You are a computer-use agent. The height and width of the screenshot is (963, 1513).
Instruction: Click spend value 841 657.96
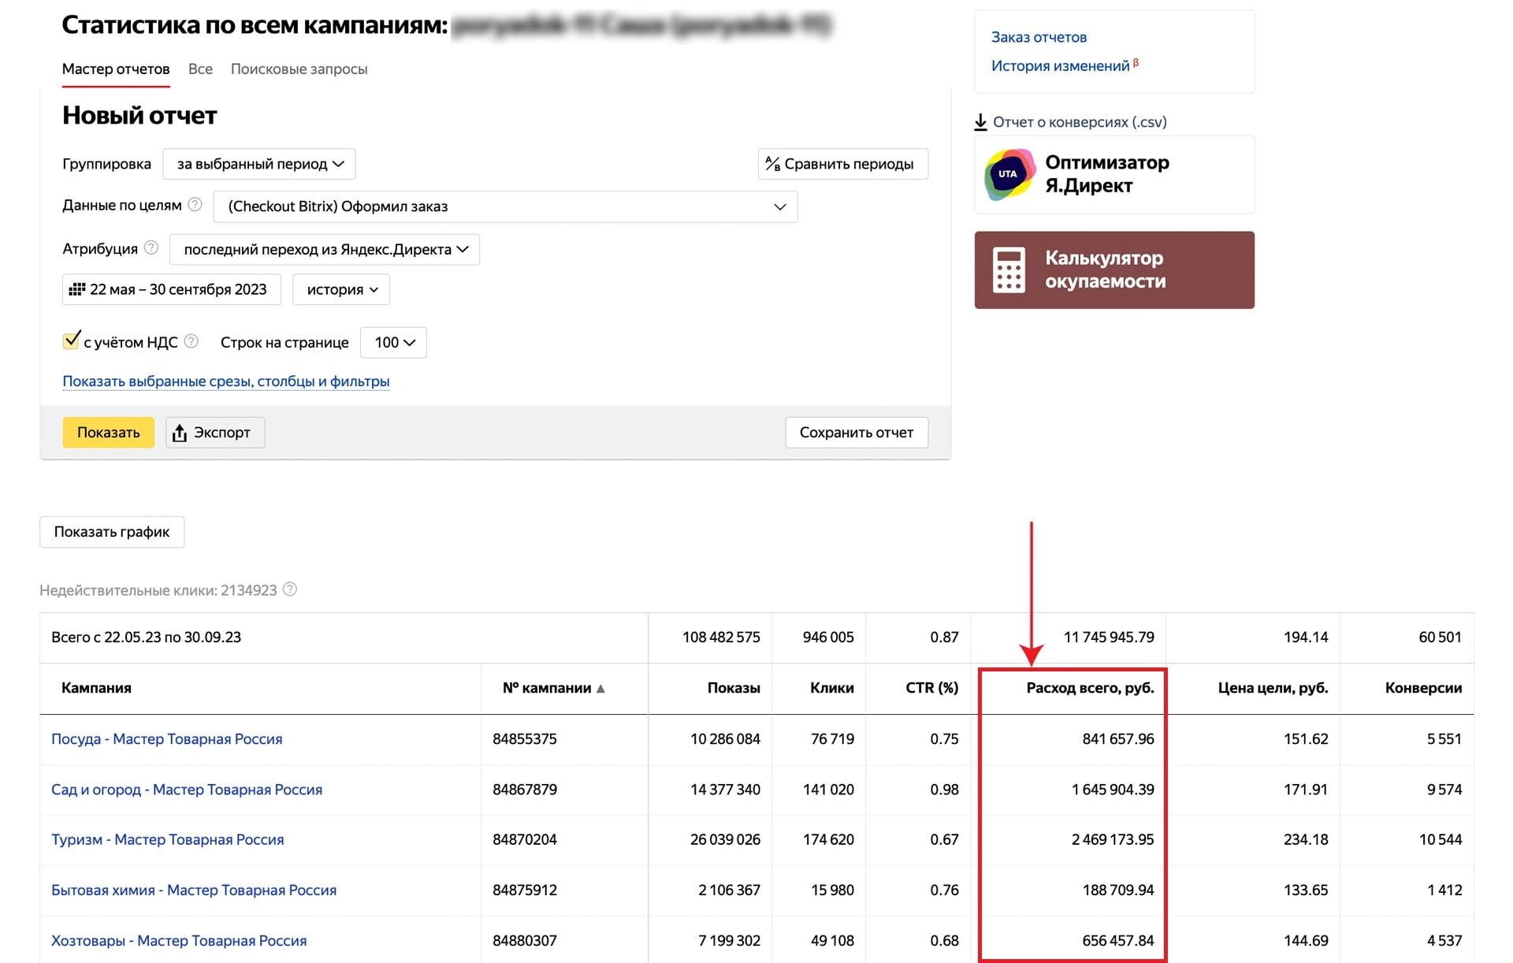[x=1118, y=739]
